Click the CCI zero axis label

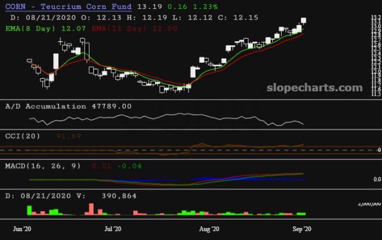[380, 150]
